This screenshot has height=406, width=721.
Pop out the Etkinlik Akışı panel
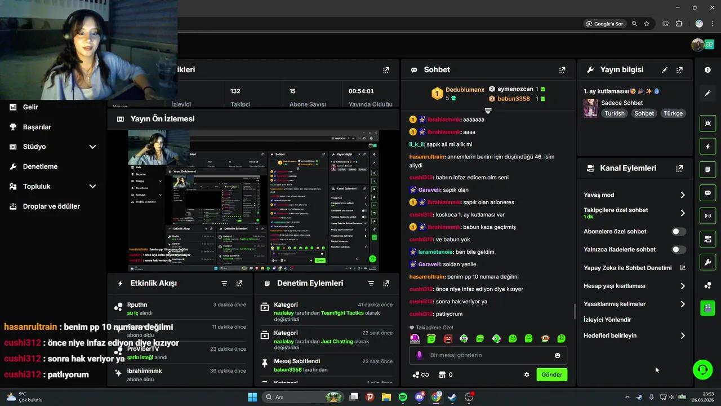pyautogui.click(x=239, y=283)
